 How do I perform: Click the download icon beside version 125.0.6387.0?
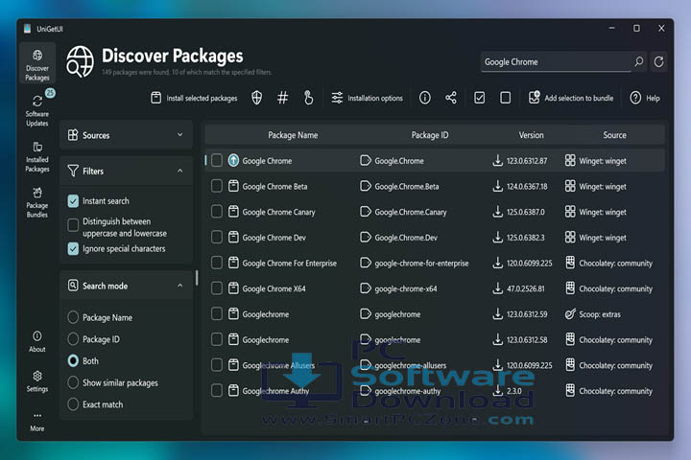tap(497, 212)
